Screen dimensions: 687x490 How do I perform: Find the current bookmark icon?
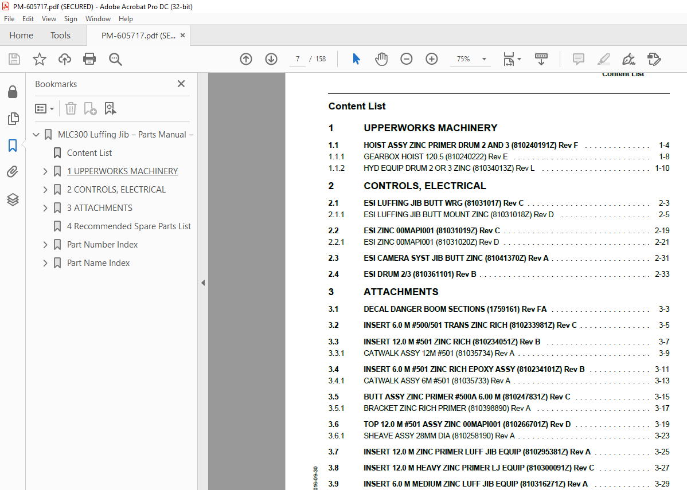(x=110, y=108)
